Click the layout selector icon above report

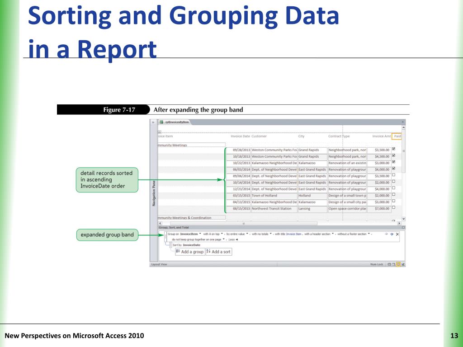click(160, 132)
